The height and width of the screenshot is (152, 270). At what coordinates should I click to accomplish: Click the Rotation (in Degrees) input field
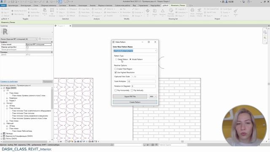pyautogui.click(x=143, y=86)
